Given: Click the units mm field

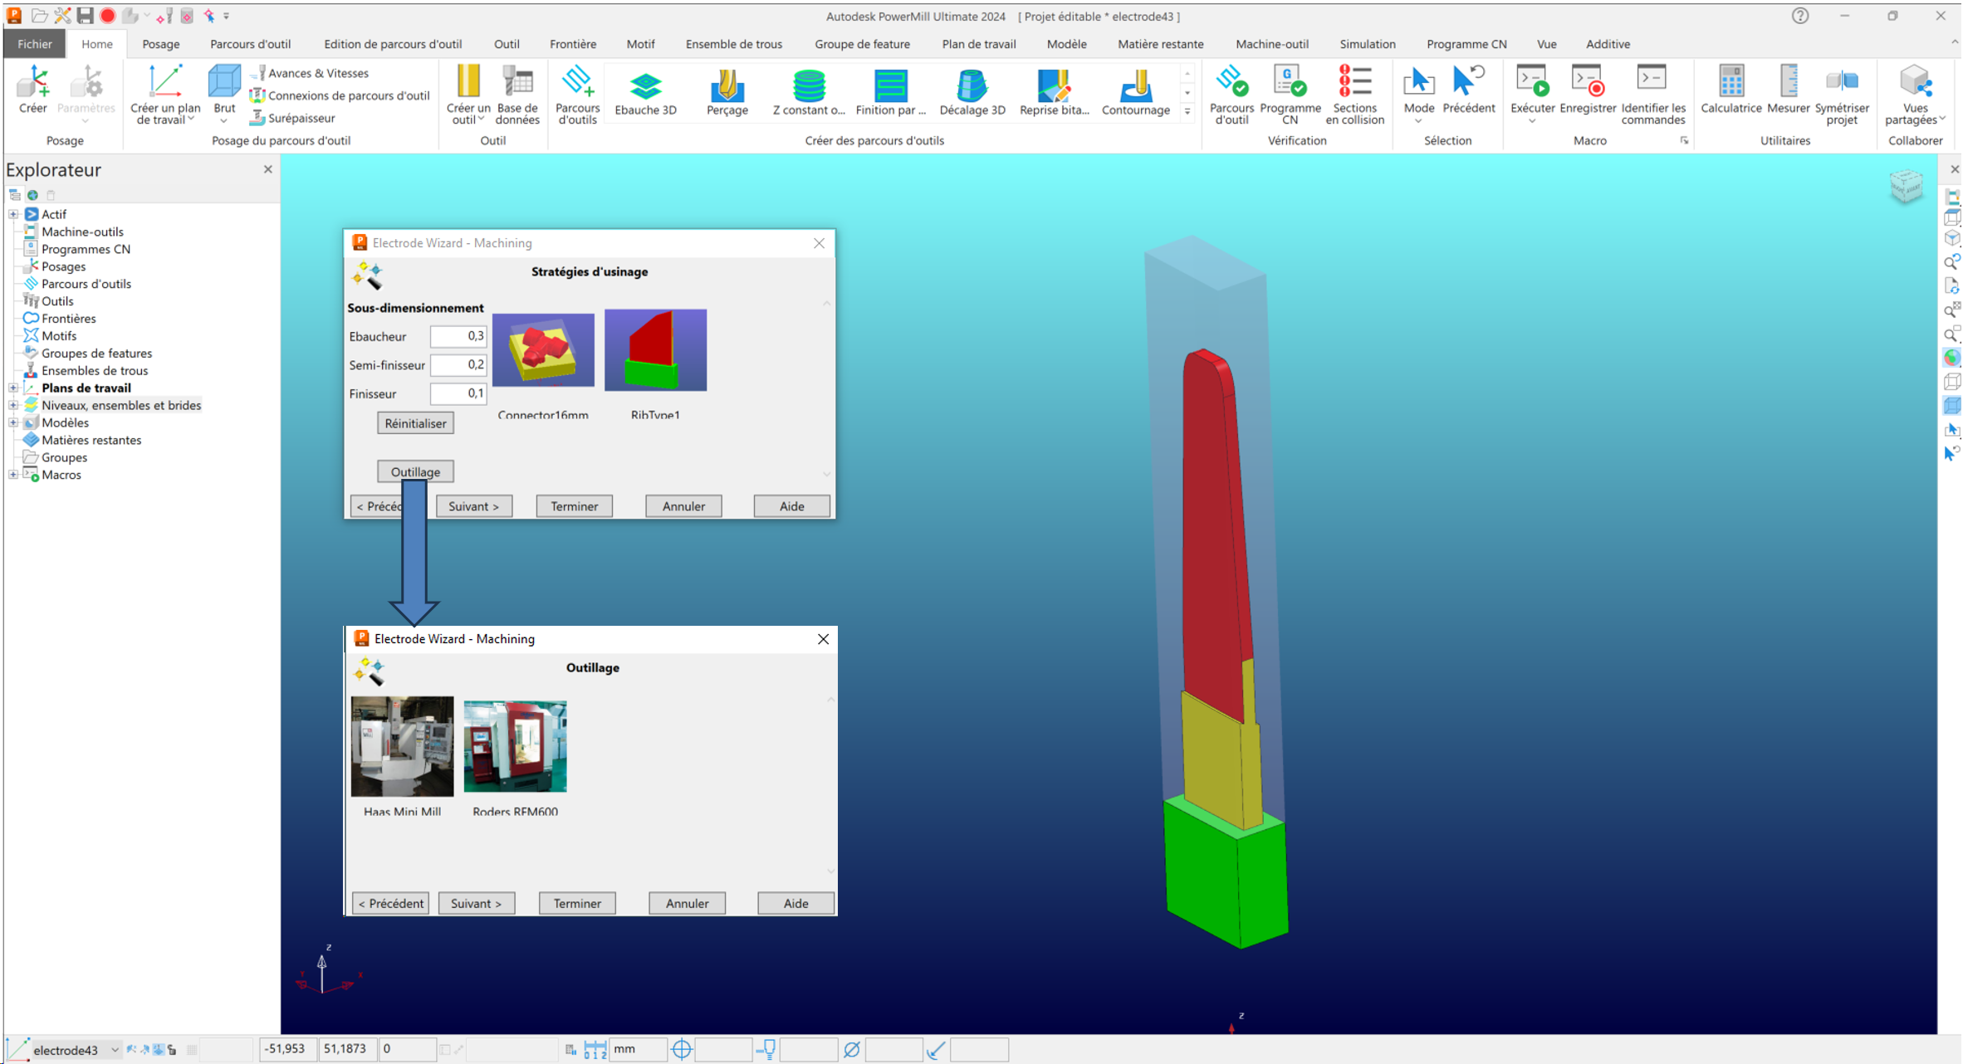Looking at the screenshot, I should [638, 1049].
